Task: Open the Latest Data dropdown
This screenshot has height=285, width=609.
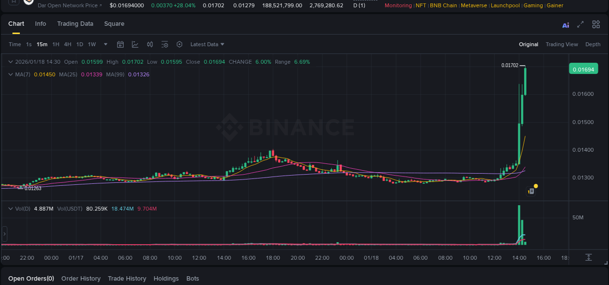Action: tap(207, 44)
